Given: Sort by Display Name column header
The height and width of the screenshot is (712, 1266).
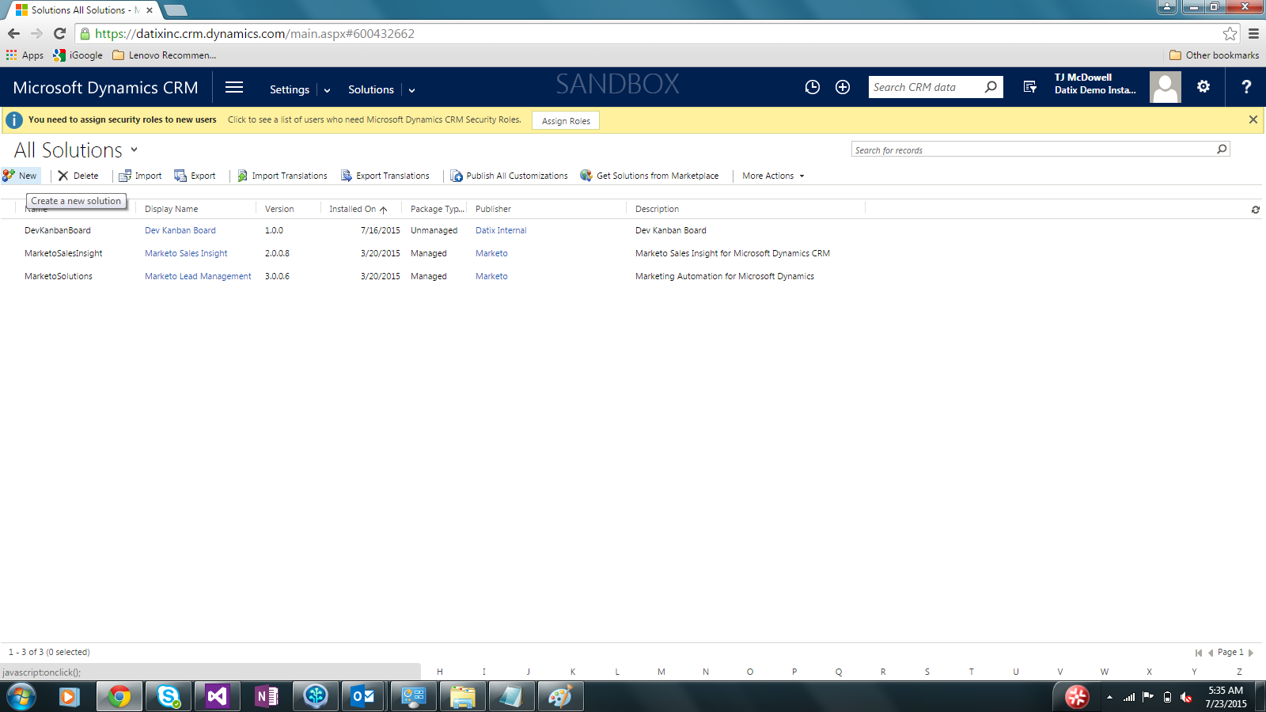Looking at the screenshot, I should [172, 209].
